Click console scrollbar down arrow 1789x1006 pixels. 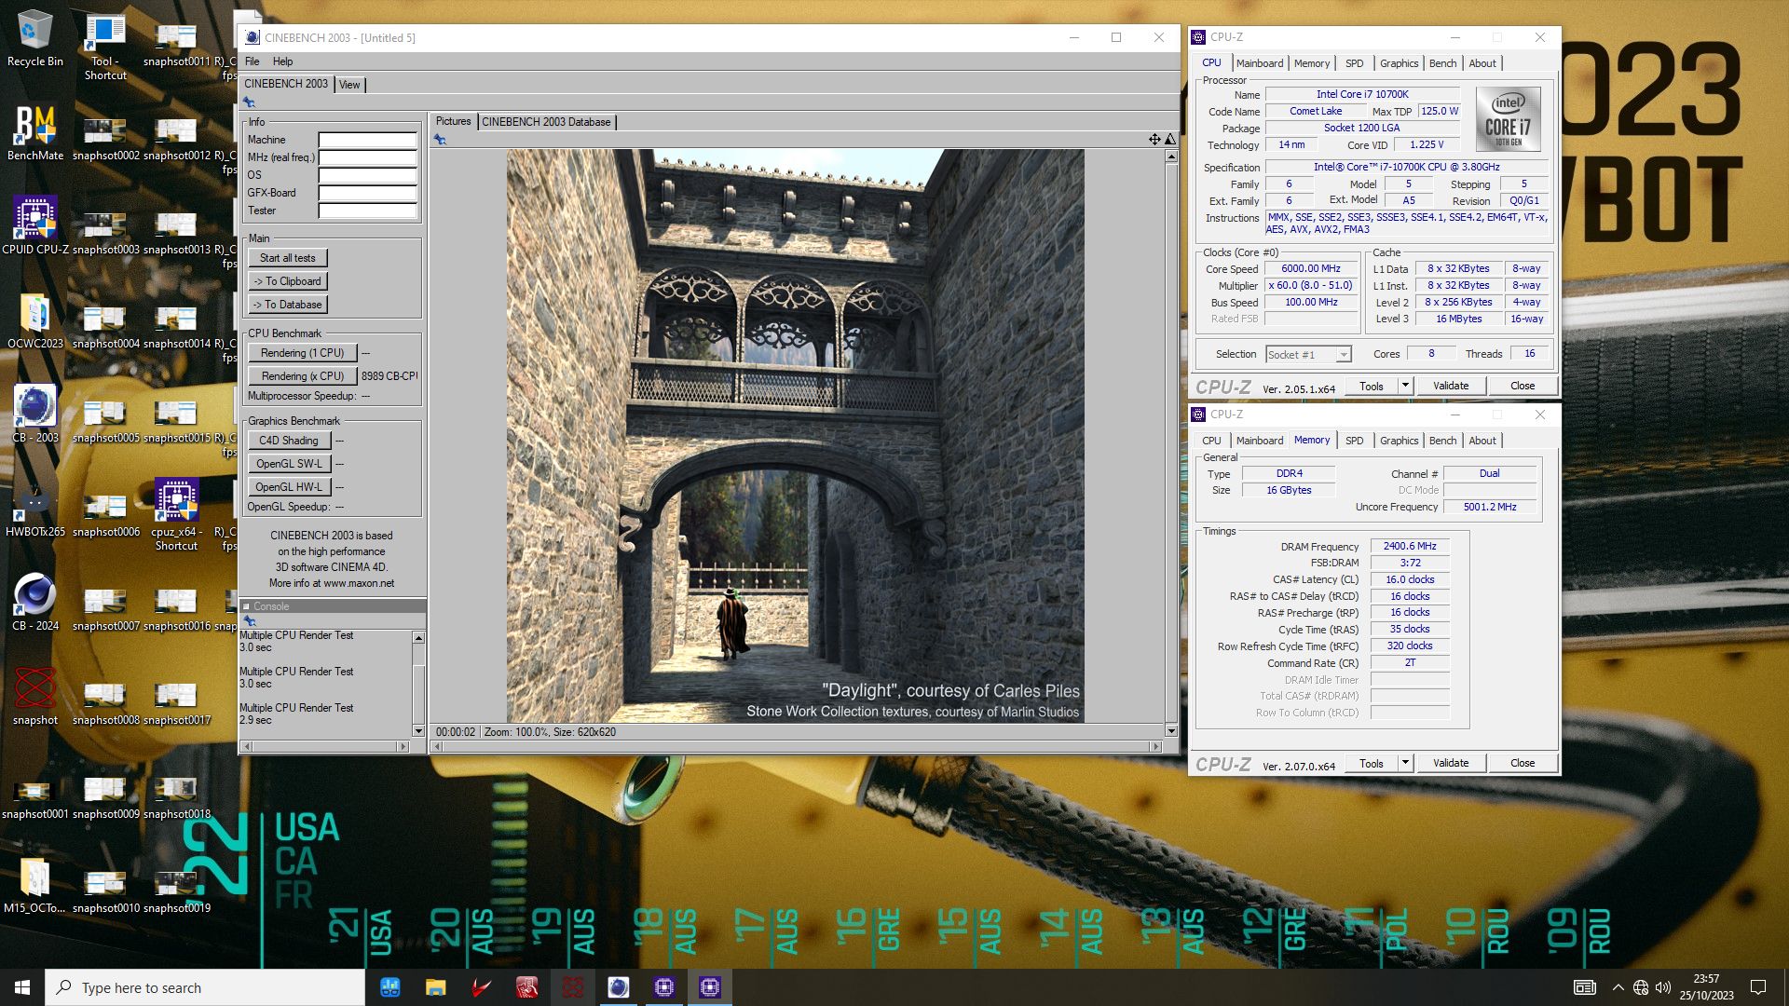click(418, 731)
